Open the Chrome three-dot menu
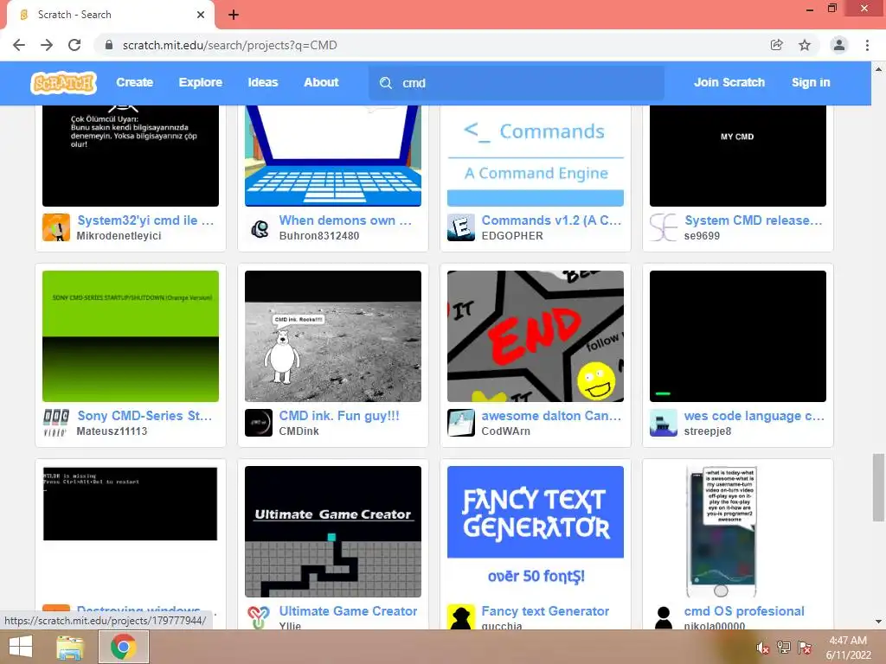 [867, 45]
